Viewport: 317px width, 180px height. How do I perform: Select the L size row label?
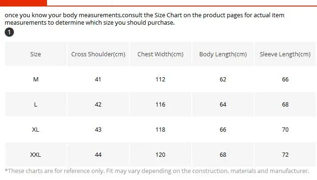pyautogui.click(x=35, y=105)
